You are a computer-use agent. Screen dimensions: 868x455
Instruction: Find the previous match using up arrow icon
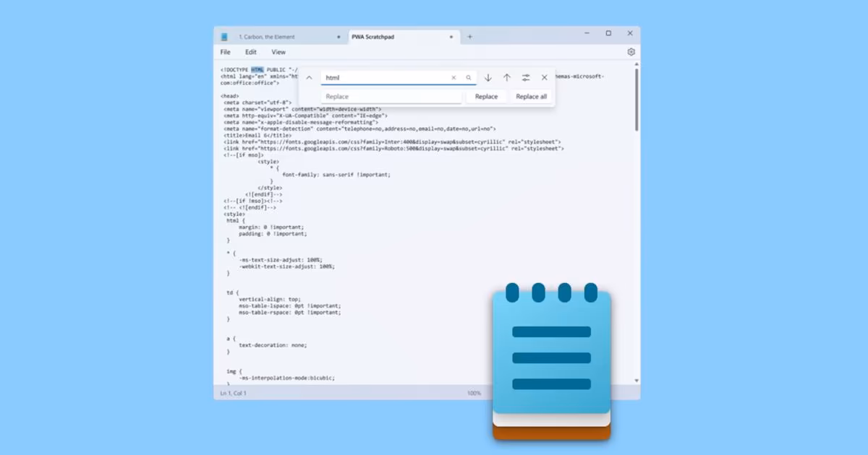pyautogui.click(x=506, y=77)
